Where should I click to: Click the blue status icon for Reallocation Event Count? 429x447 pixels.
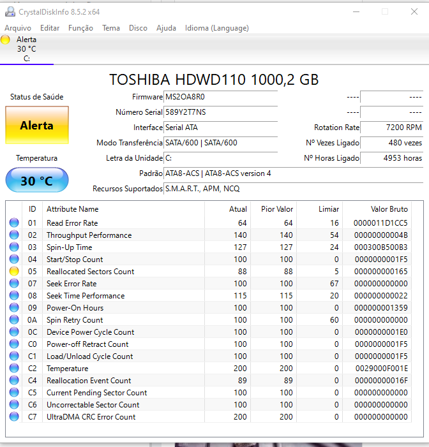tap(14, 380)
